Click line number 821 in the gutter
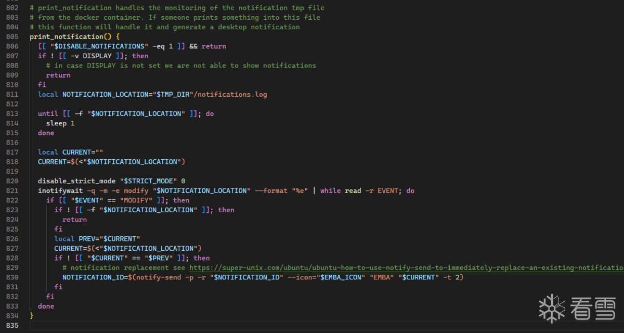624x333 pixels. click(x=11, y=190)
